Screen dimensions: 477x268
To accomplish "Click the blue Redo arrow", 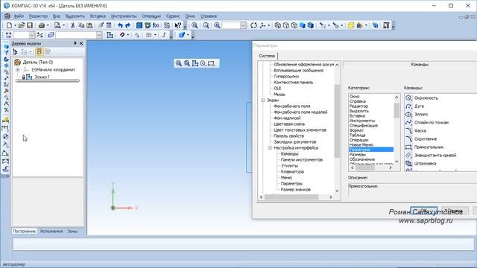I will point(128,25).
